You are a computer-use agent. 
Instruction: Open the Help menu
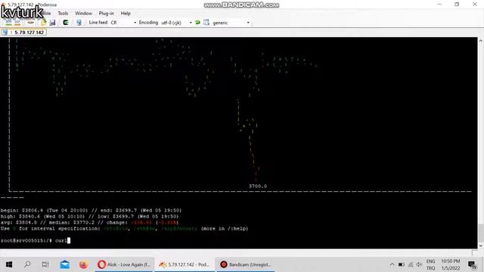[x=126, y=14]
